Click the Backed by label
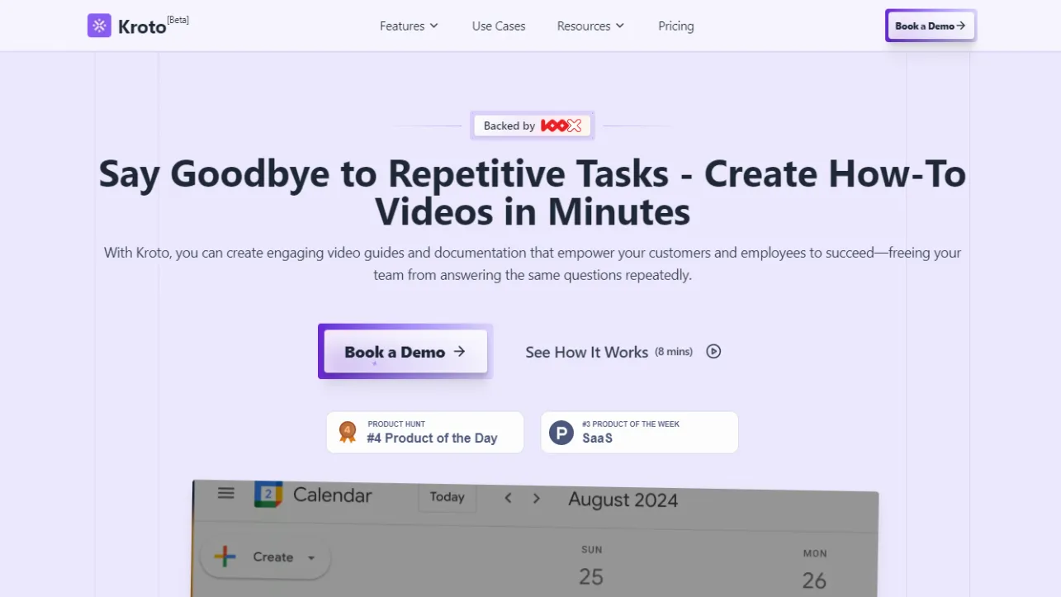 pos(509,126)
